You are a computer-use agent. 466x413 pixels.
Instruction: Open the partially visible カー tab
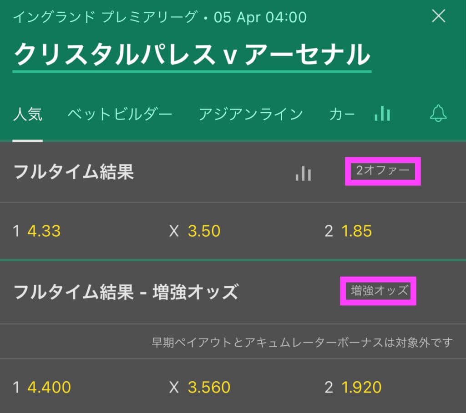(x=342, y=114)
